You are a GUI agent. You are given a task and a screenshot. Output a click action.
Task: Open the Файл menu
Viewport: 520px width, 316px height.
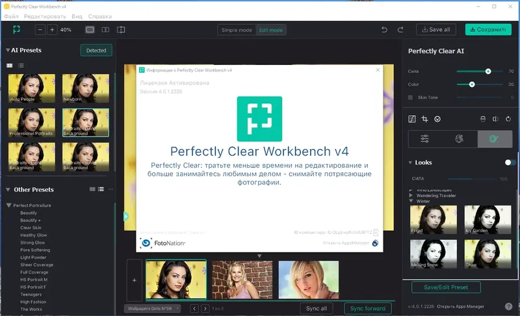[11, 16]
